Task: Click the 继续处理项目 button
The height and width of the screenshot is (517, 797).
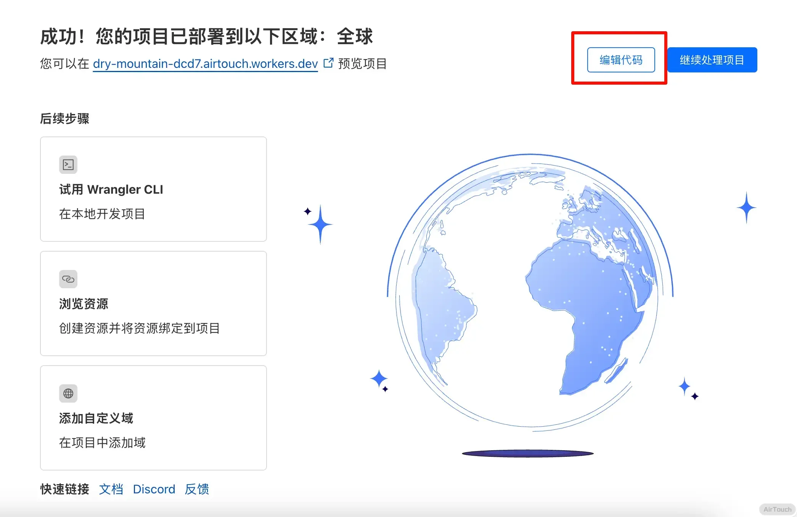Action: point(712,60)
